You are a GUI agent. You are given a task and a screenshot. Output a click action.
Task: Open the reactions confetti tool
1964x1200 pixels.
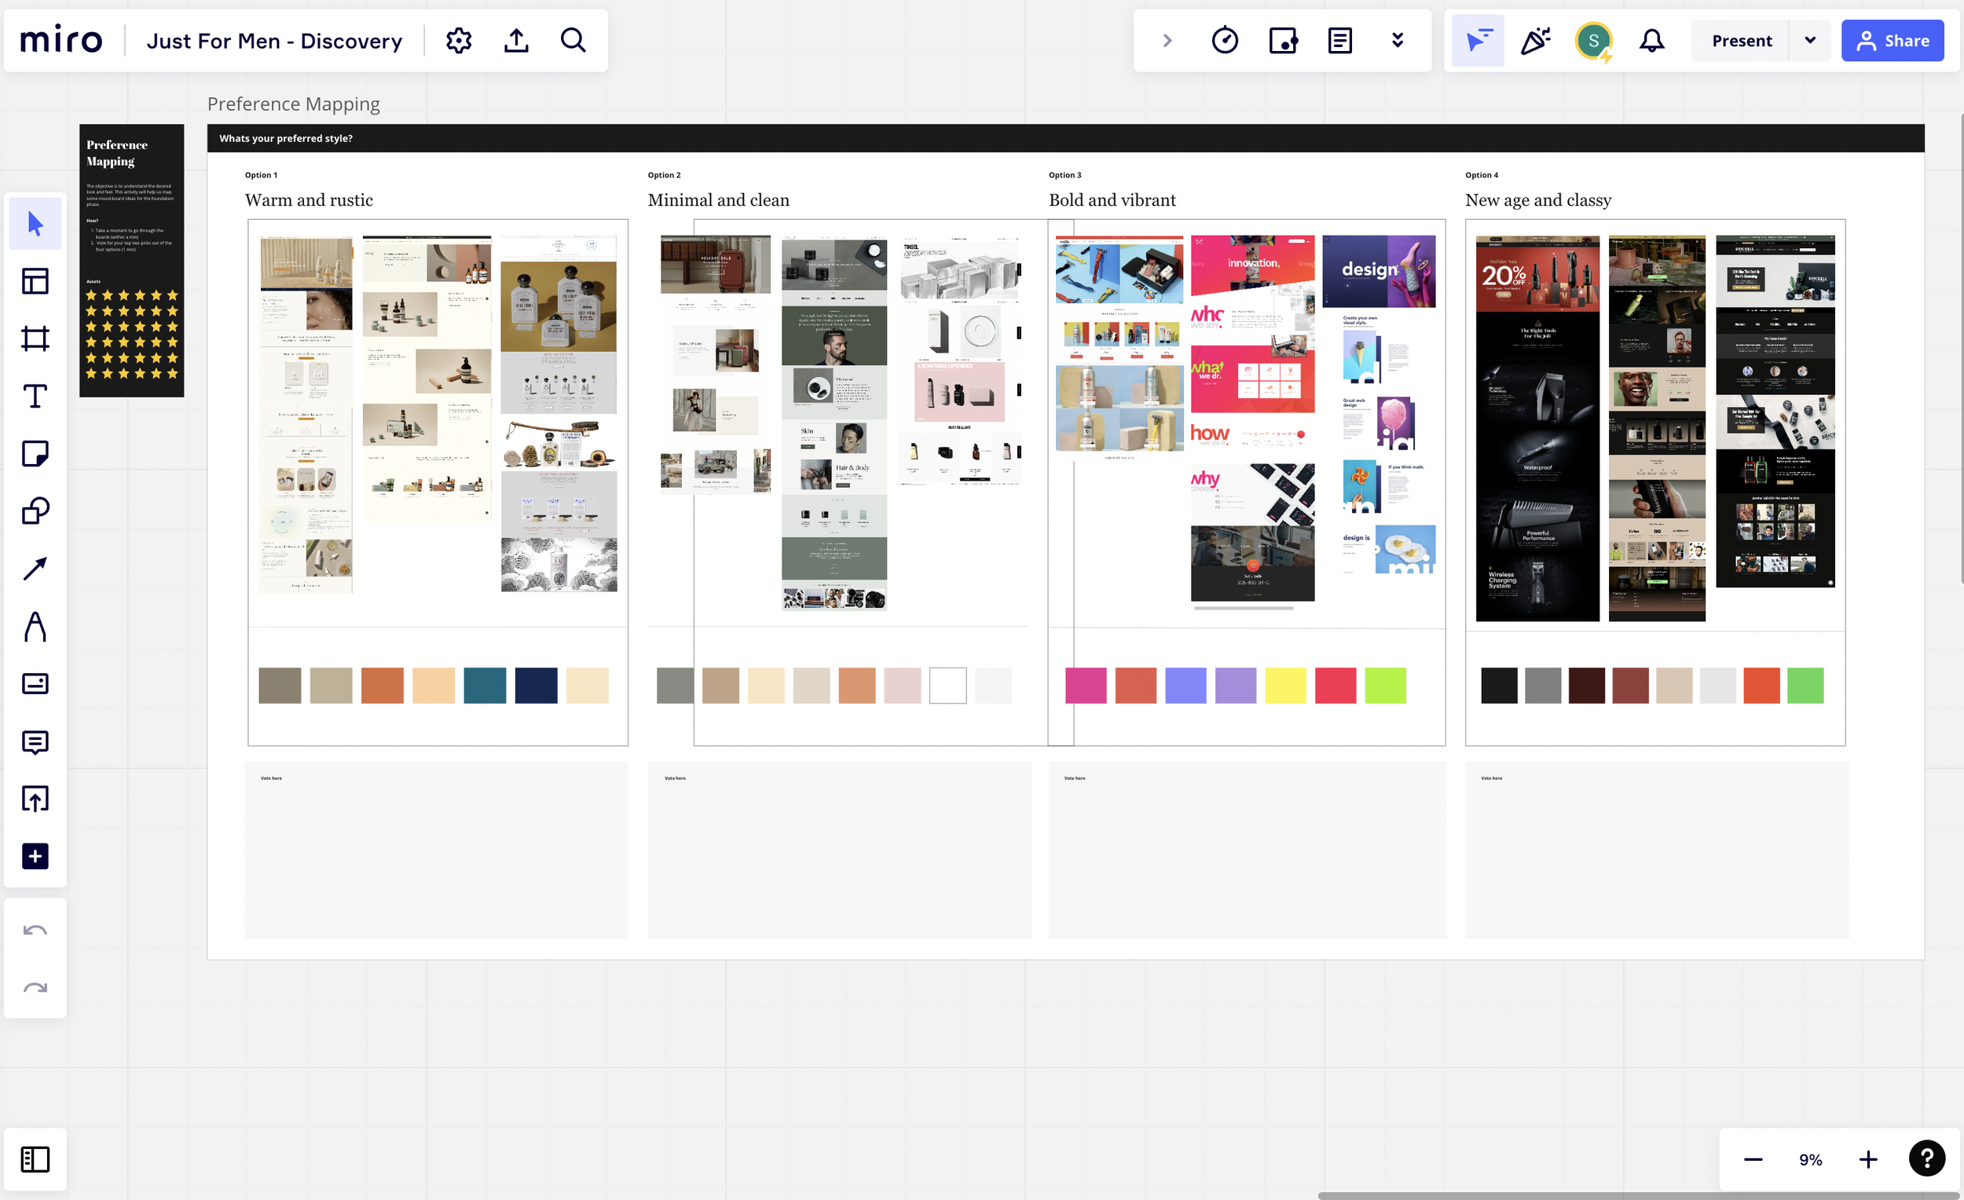point(1534,41)
